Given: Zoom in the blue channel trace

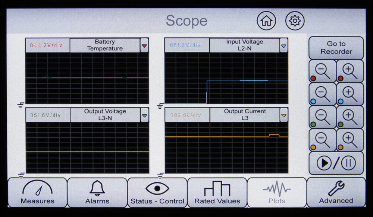Looking at the screenshot, I should pyautogui.click(x=350, y=94).
